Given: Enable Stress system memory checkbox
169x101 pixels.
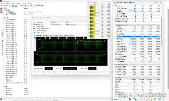Looking at the screenshot, I should (x=36, y=28).
